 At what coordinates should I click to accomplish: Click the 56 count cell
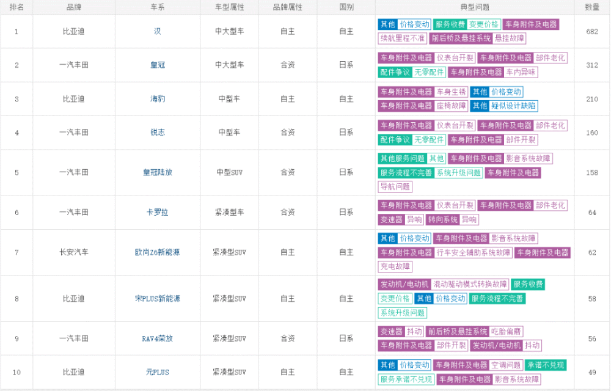tap(592, 339)
